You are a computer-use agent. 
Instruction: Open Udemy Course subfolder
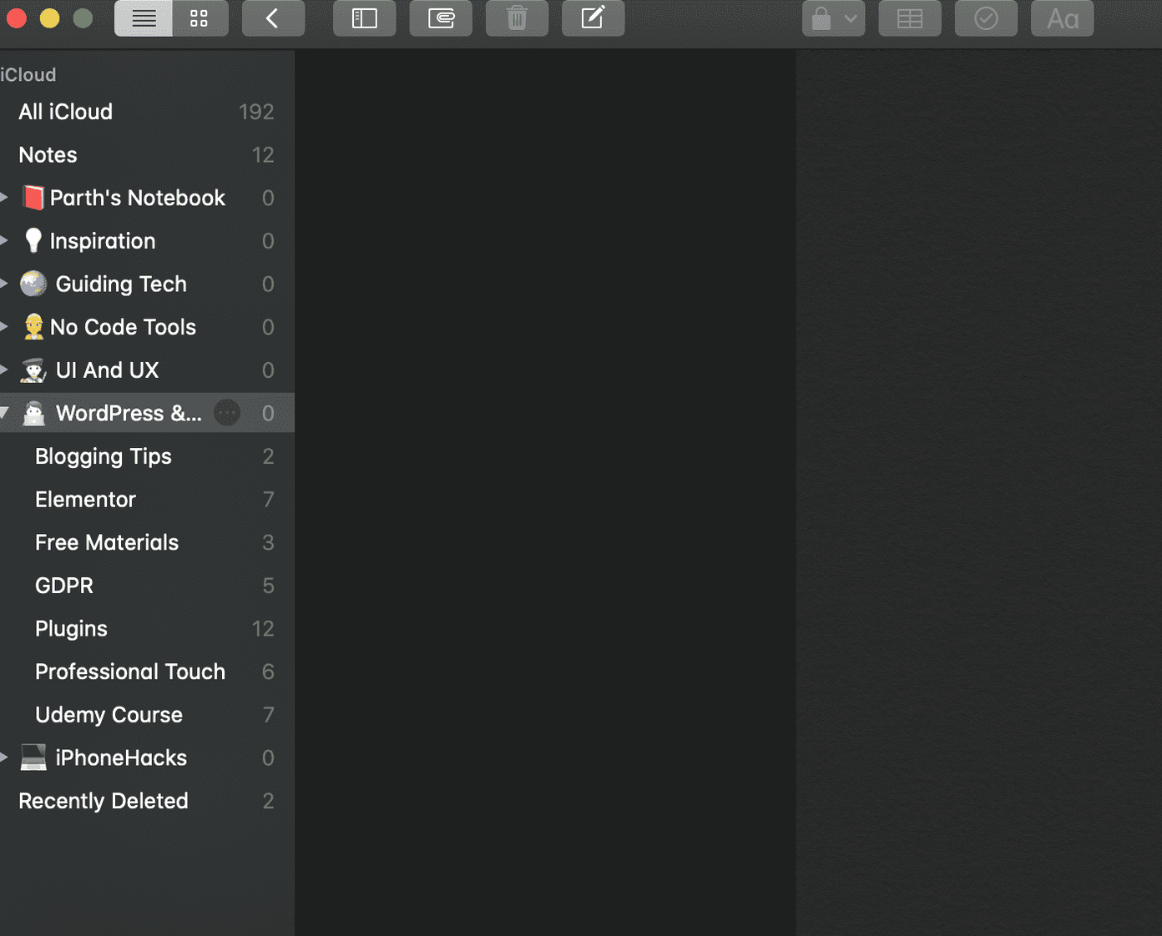tap(147, 715)
